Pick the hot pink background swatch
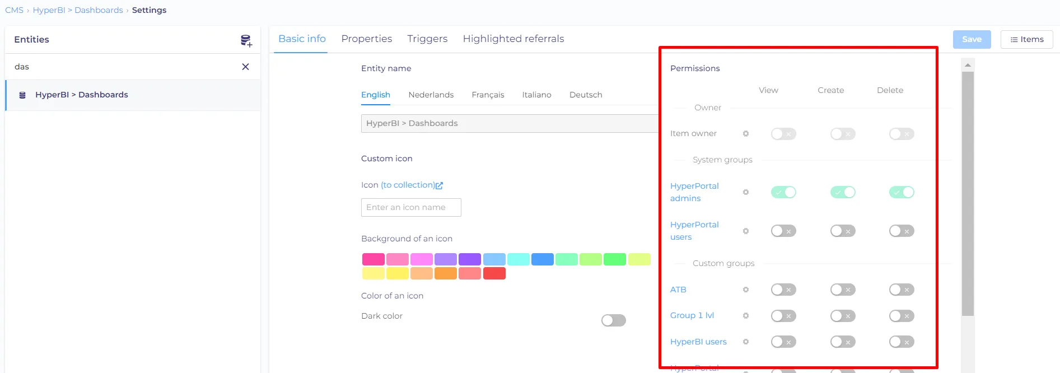The image size is (1060, 373). point(373,259)
